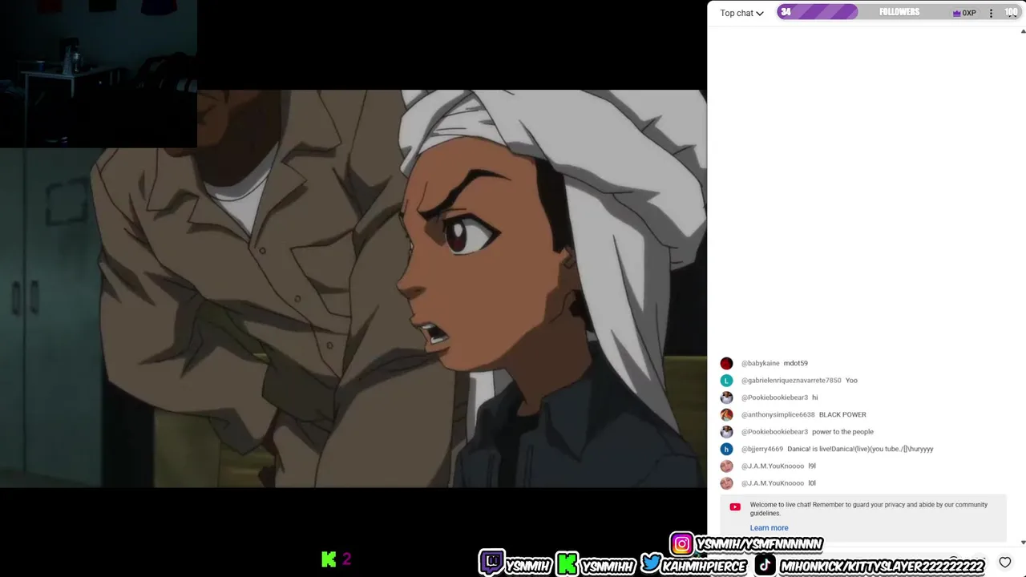1026x577 pixels.
Task: Click the chat scrollbar up arrow
Action: pos(1022,31)
